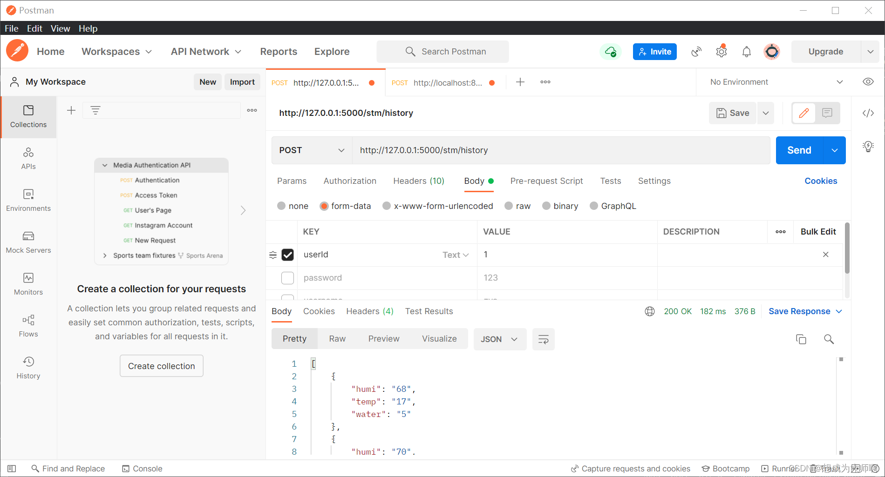Add a new collection with plus icon

click(71, 110)
